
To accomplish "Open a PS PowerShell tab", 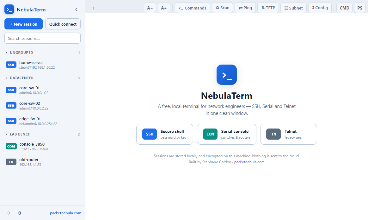I will click(x=360, y=8).
